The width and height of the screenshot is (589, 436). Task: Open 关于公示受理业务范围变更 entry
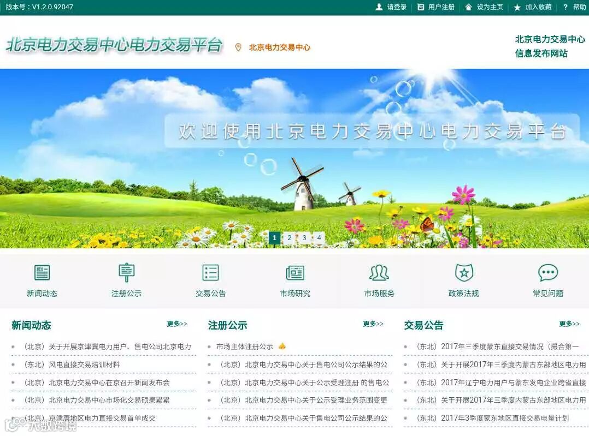coord(303,400)
